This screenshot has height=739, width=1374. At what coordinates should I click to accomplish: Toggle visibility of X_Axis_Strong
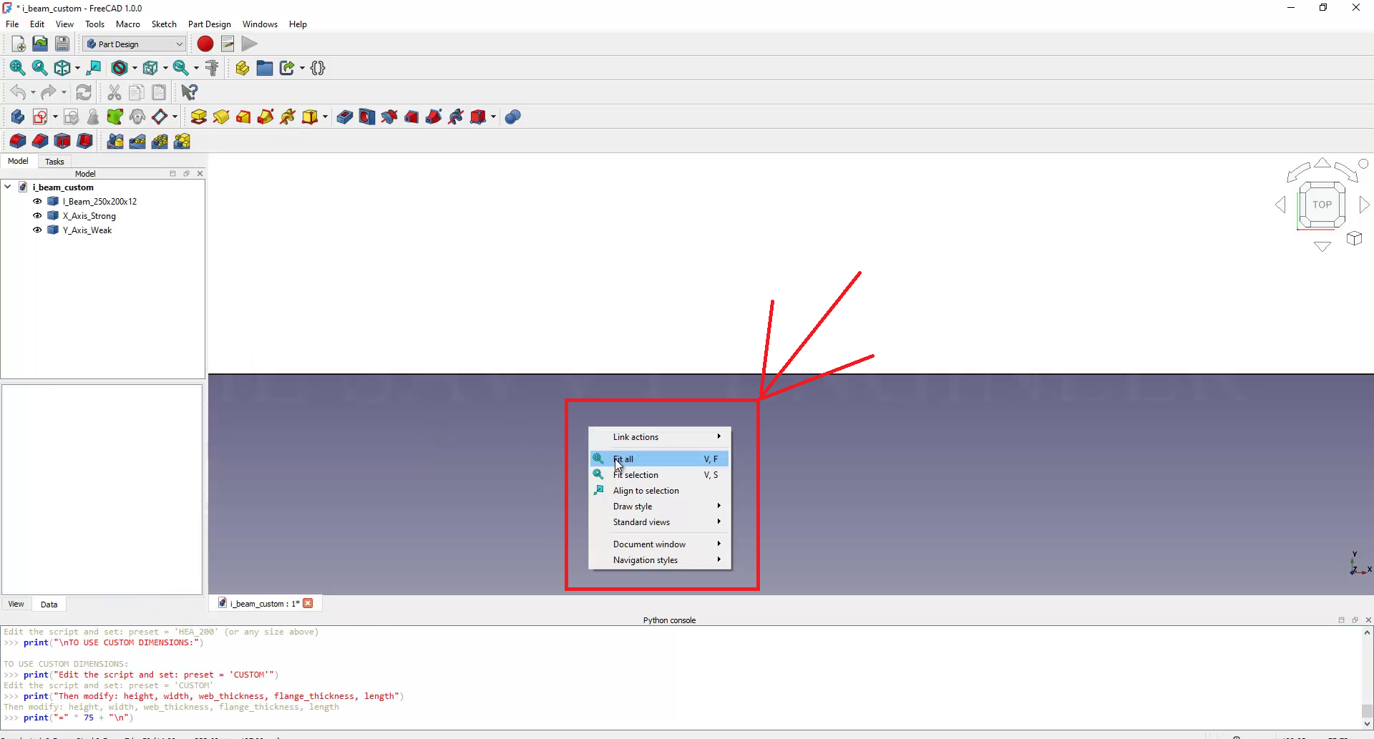[x=37, y=216]
